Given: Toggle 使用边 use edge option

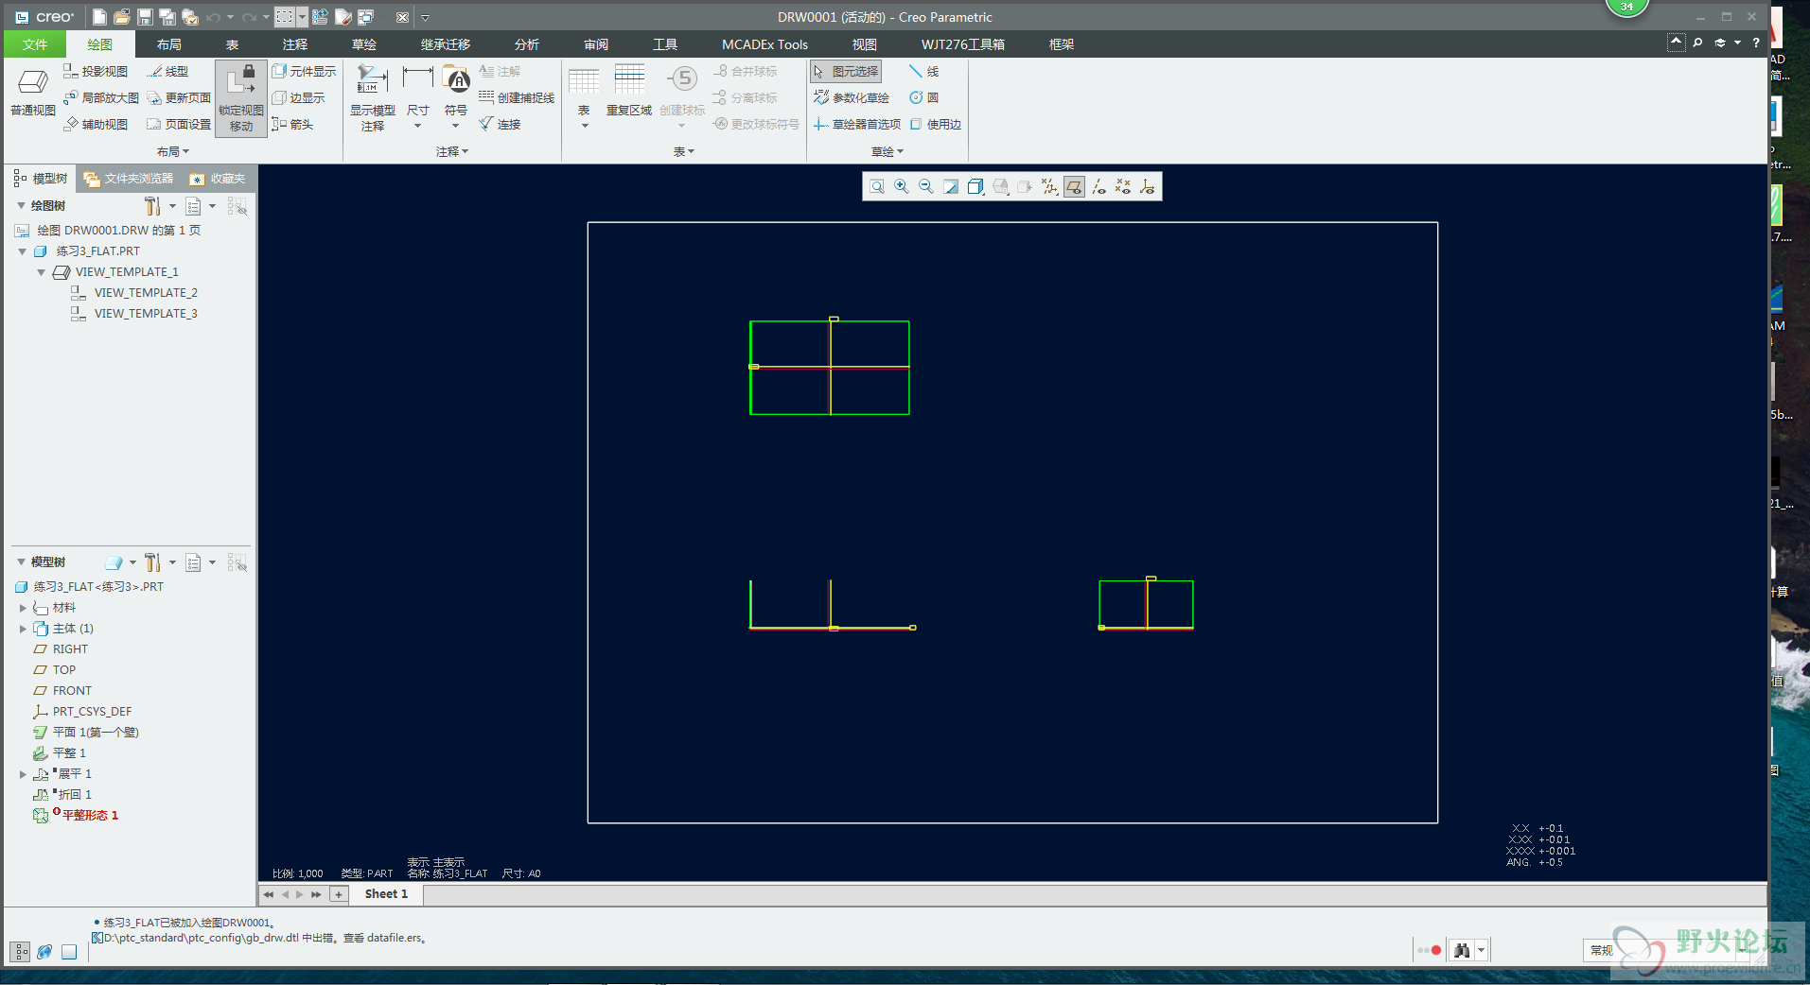Looking at the screenshot, I should [935, 124].
